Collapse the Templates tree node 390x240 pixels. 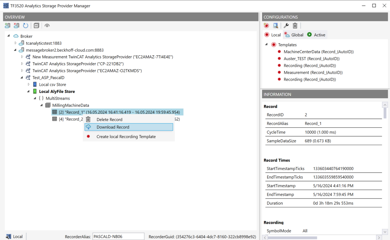266,45
